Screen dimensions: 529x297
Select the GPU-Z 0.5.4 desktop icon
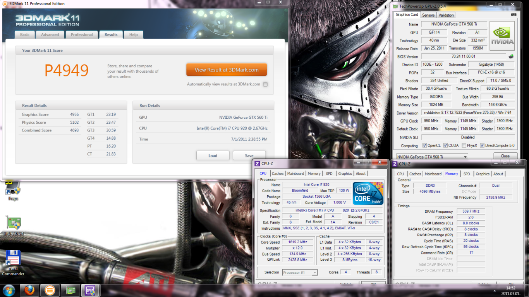(13, 226)
